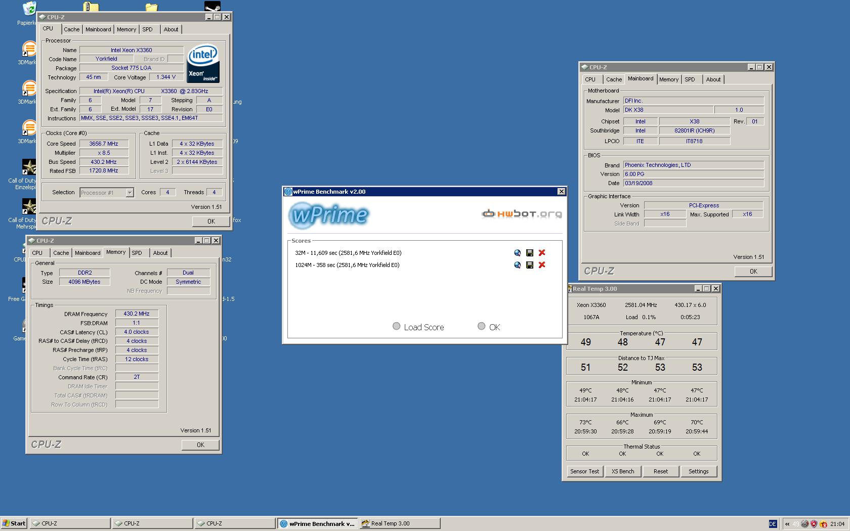
Task: Click the taskbar clock showing 21:04
Action: pos(837,524)
